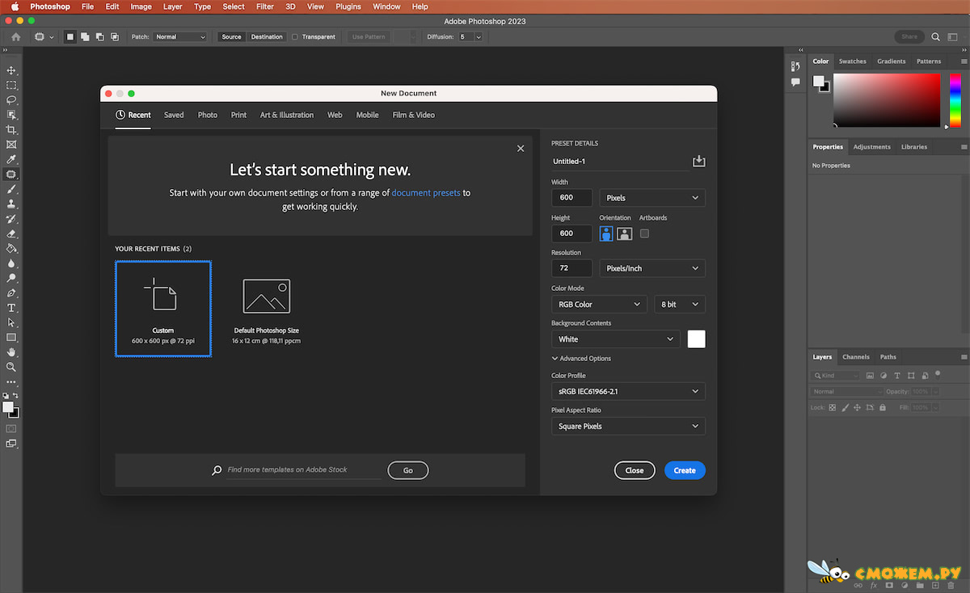Viewport: 970px width, 593px height.
Task: Choose landscape orientation
Action: click(624, 233)
